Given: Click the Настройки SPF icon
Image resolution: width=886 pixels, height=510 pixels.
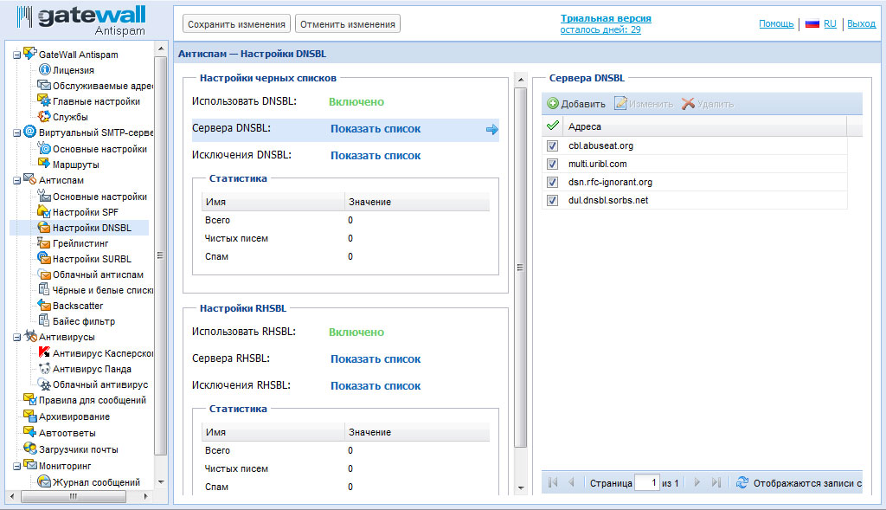Looking at the screenshot, I should (x=44, y=211).
